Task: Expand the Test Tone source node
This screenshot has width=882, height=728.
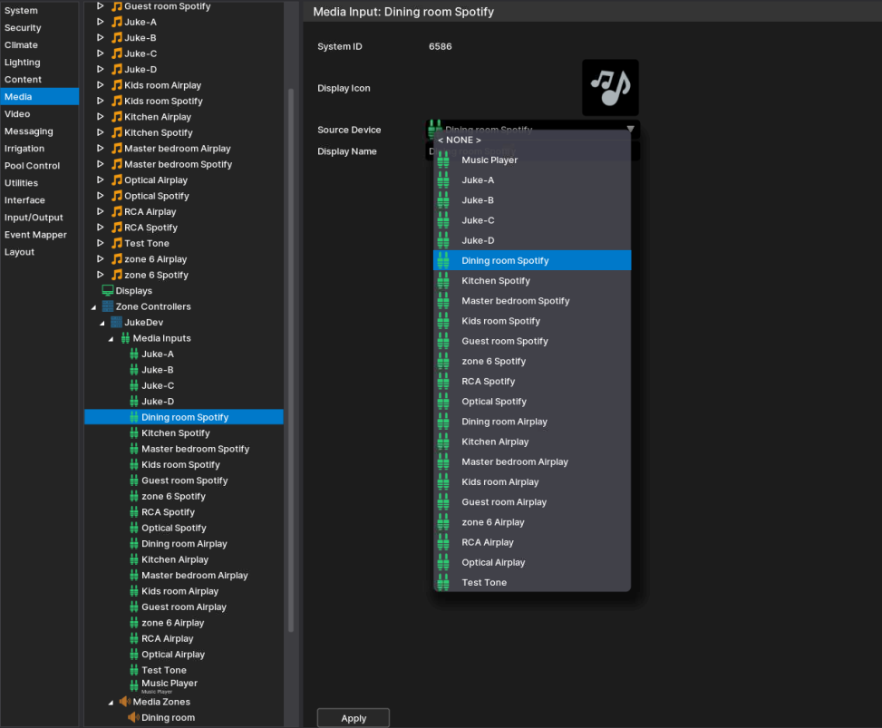Action: point(100,243)
